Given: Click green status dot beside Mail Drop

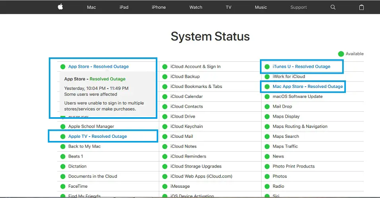Looking at the screenshot, I should 267,107.
